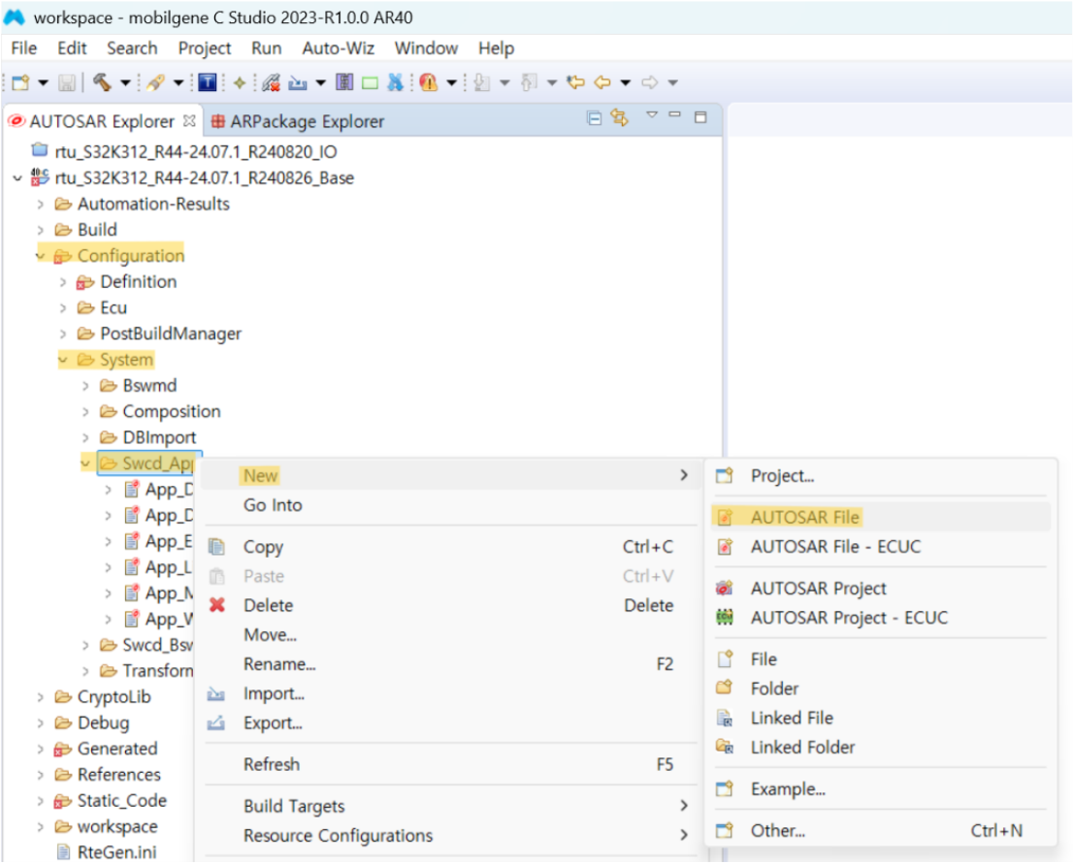
Task: Click Delete in the context menu
Action: pyautogui.click(x=268, y=606)
